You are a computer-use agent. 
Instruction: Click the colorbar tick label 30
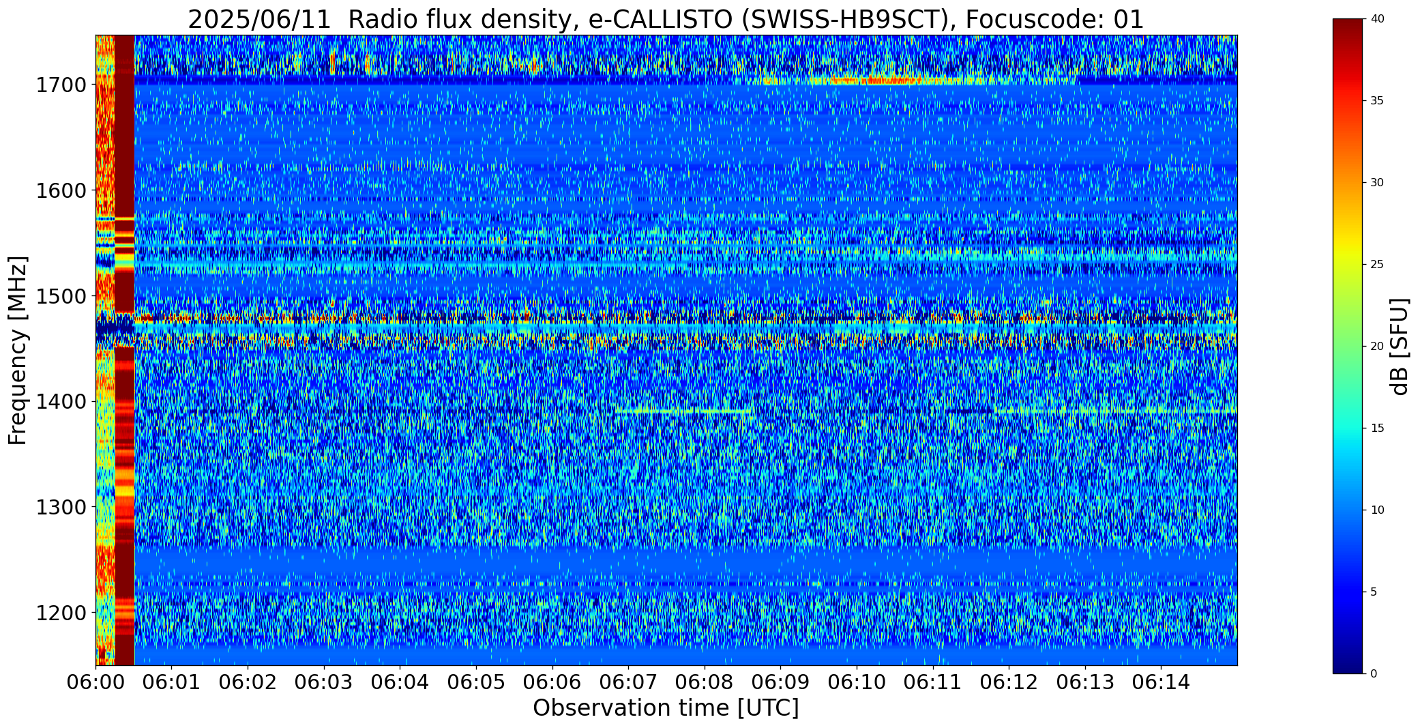pos(1377,182)
